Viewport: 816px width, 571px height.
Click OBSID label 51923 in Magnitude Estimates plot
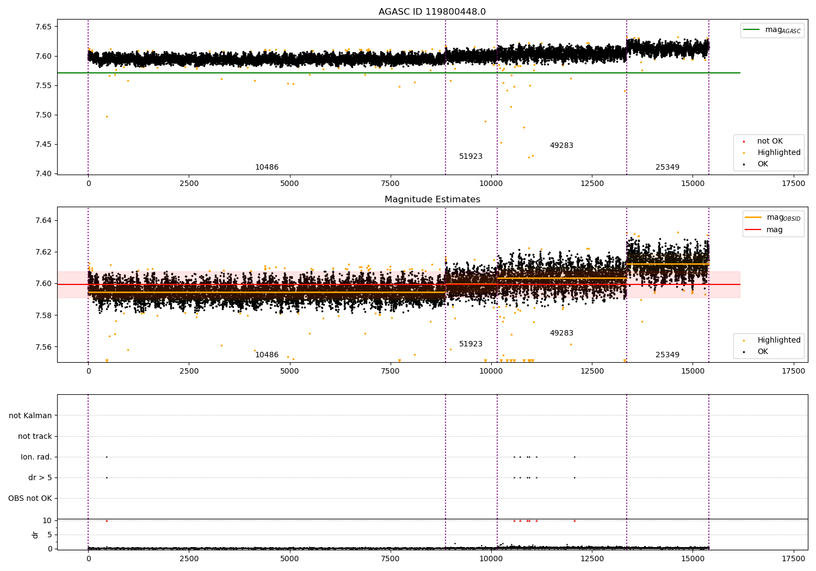pyautogui.click(x=471, y=344)
